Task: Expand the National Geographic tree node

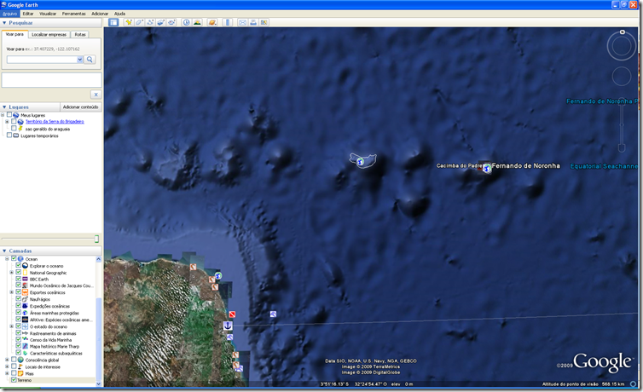Action: pos(11,273)
